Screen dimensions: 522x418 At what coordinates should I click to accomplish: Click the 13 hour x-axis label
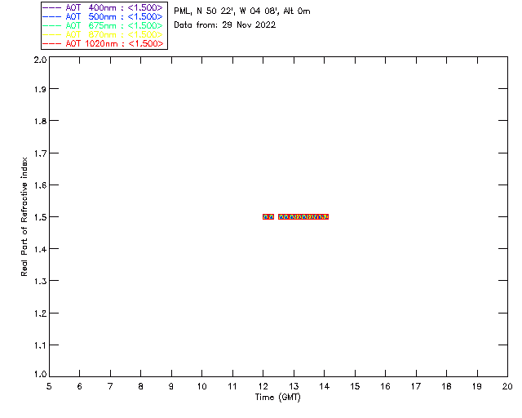[x=294, y=386]
